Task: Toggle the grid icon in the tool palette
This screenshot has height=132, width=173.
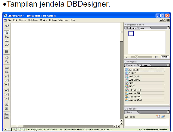Action: tap(7, 51)
